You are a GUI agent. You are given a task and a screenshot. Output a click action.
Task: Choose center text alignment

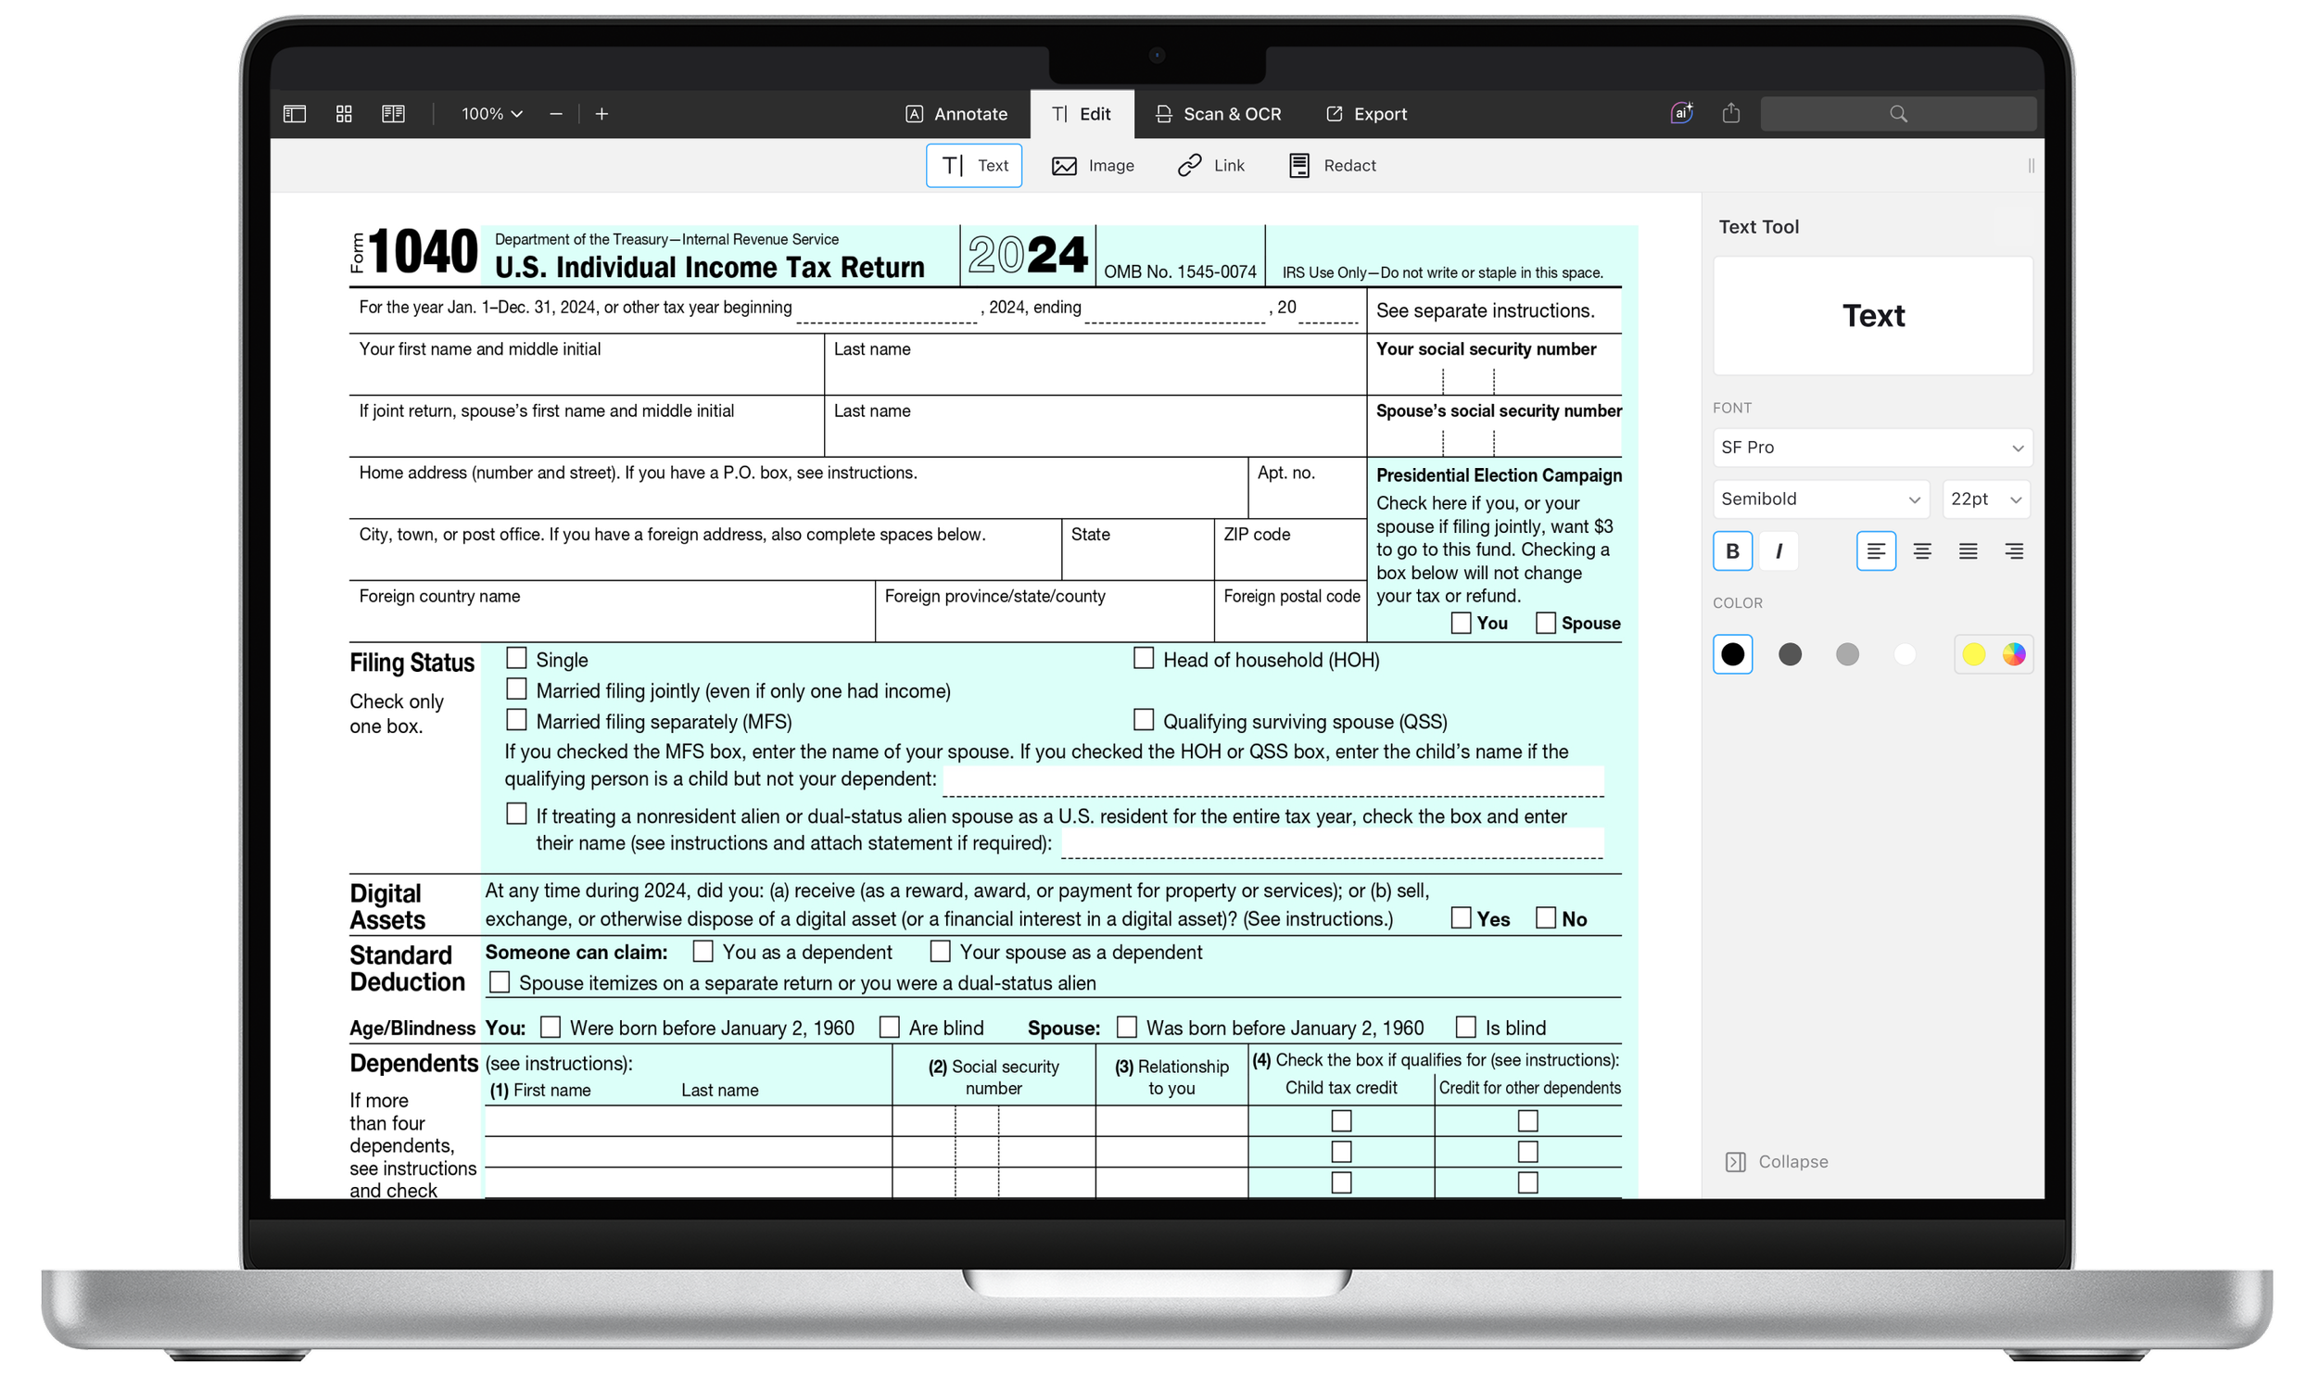tap(1922, 551)
